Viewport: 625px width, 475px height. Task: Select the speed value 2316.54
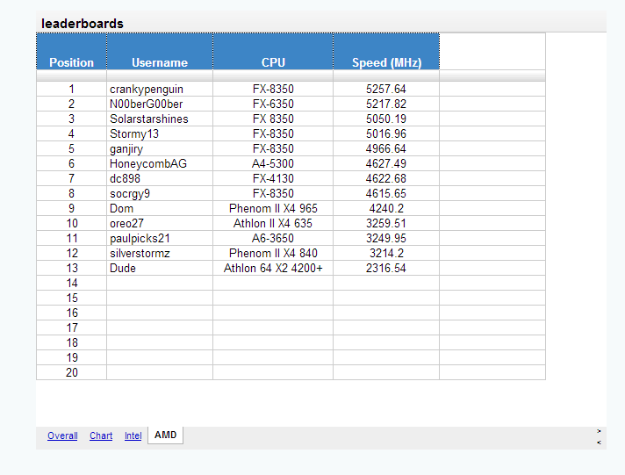pos(386,268)
